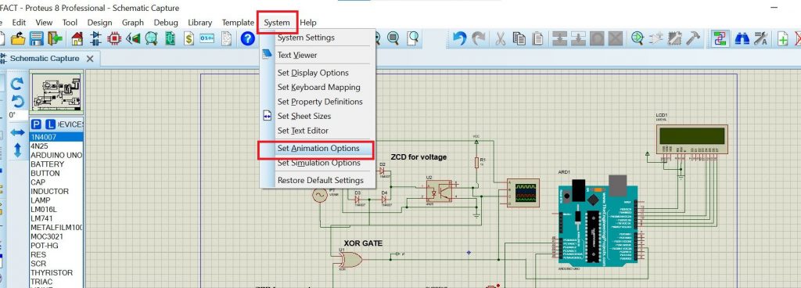The image size is (801, 288).
Task: Close the Schematic Capture tab
Action: coord(90,59)
